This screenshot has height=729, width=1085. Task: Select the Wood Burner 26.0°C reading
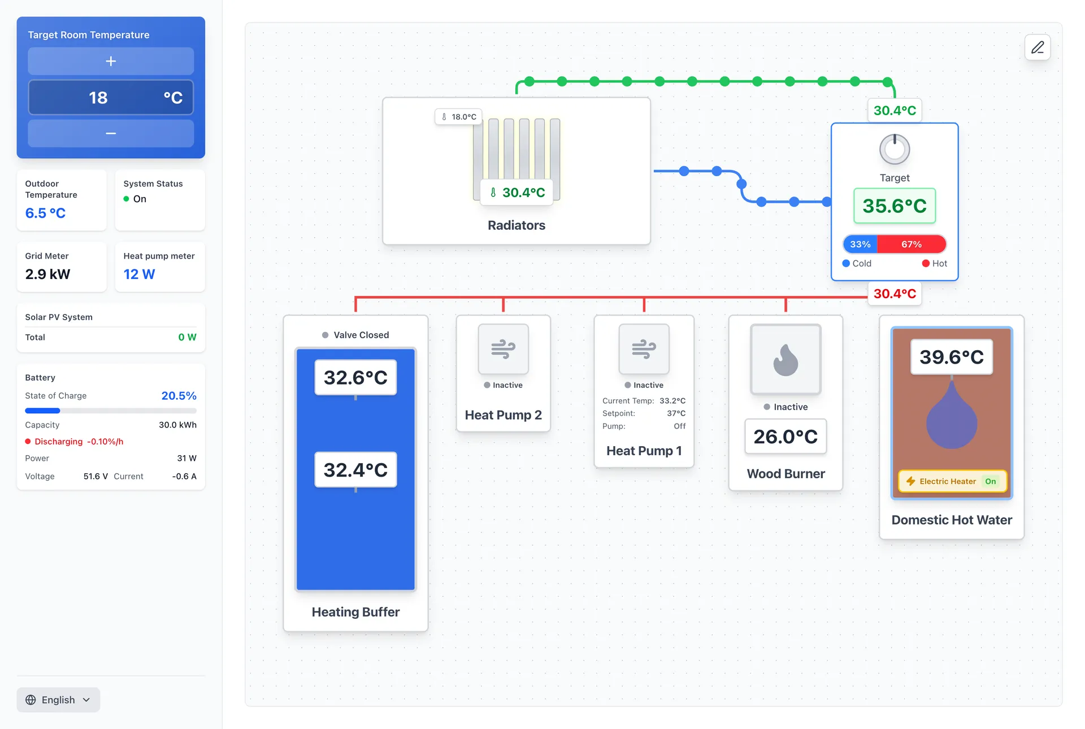(x=785, y=436)
